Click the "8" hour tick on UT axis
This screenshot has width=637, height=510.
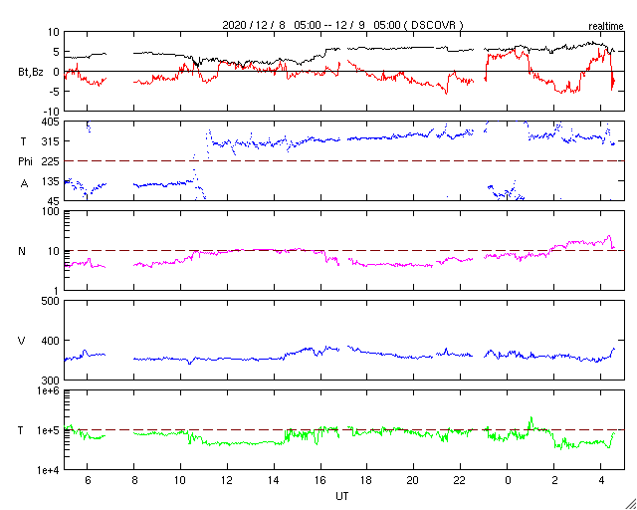tap(134, 481)
